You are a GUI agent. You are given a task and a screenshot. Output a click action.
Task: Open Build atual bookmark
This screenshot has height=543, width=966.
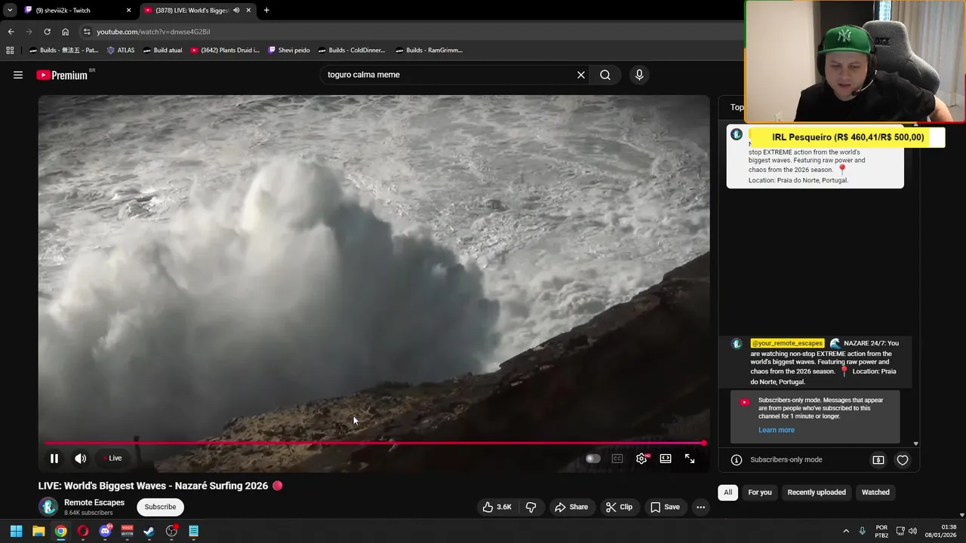tap(162, 51)
